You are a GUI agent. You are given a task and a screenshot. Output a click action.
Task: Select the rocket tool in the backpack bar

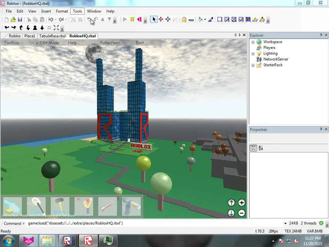[108, 206]
